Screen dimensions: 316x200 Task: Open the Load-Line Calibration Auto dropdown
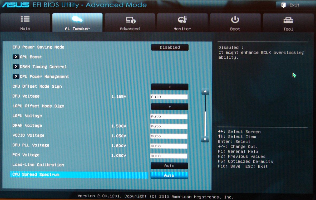pyautogui.click(x=169, y=166)
